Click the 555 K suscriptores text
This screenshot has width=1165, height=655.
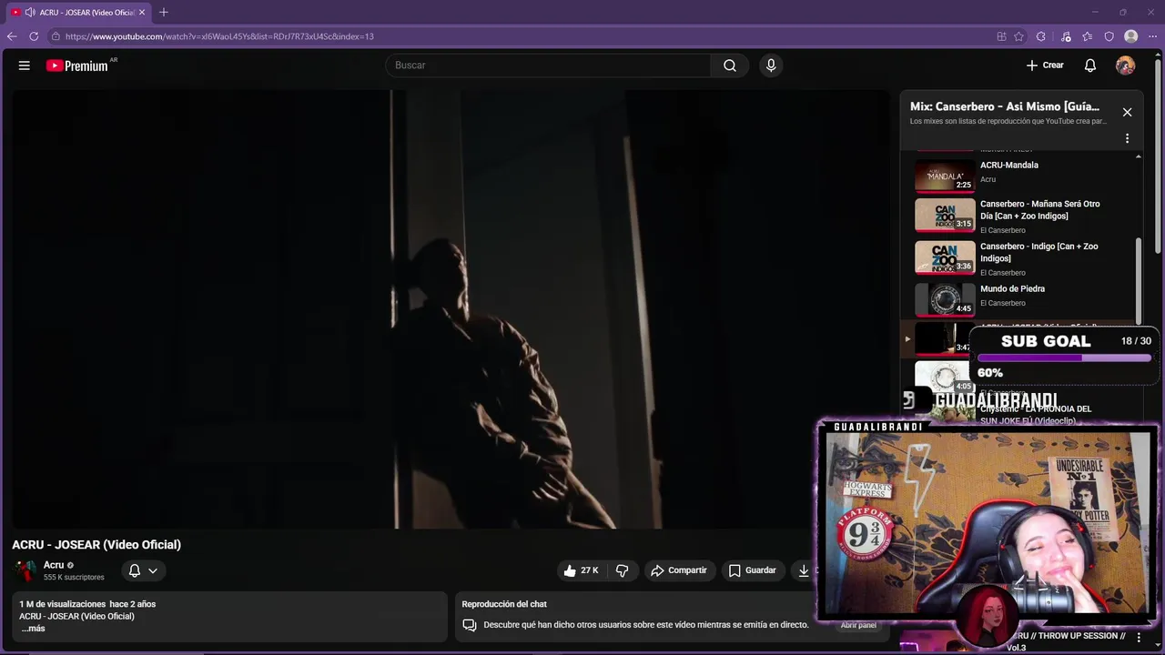click(x=74, y=577)
